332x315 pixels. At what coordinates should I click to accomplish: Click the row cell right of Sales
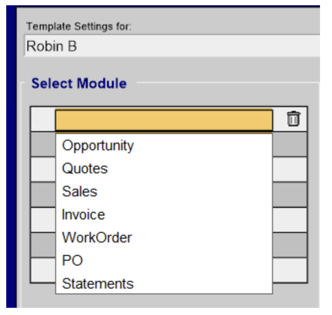coord(290,194)
